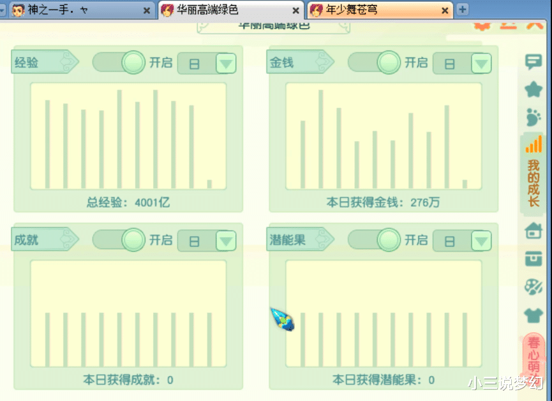Click the 我的成长 vertical label
Screen dimensions: 552x401
pyautogui.click(x=533, y=183)
